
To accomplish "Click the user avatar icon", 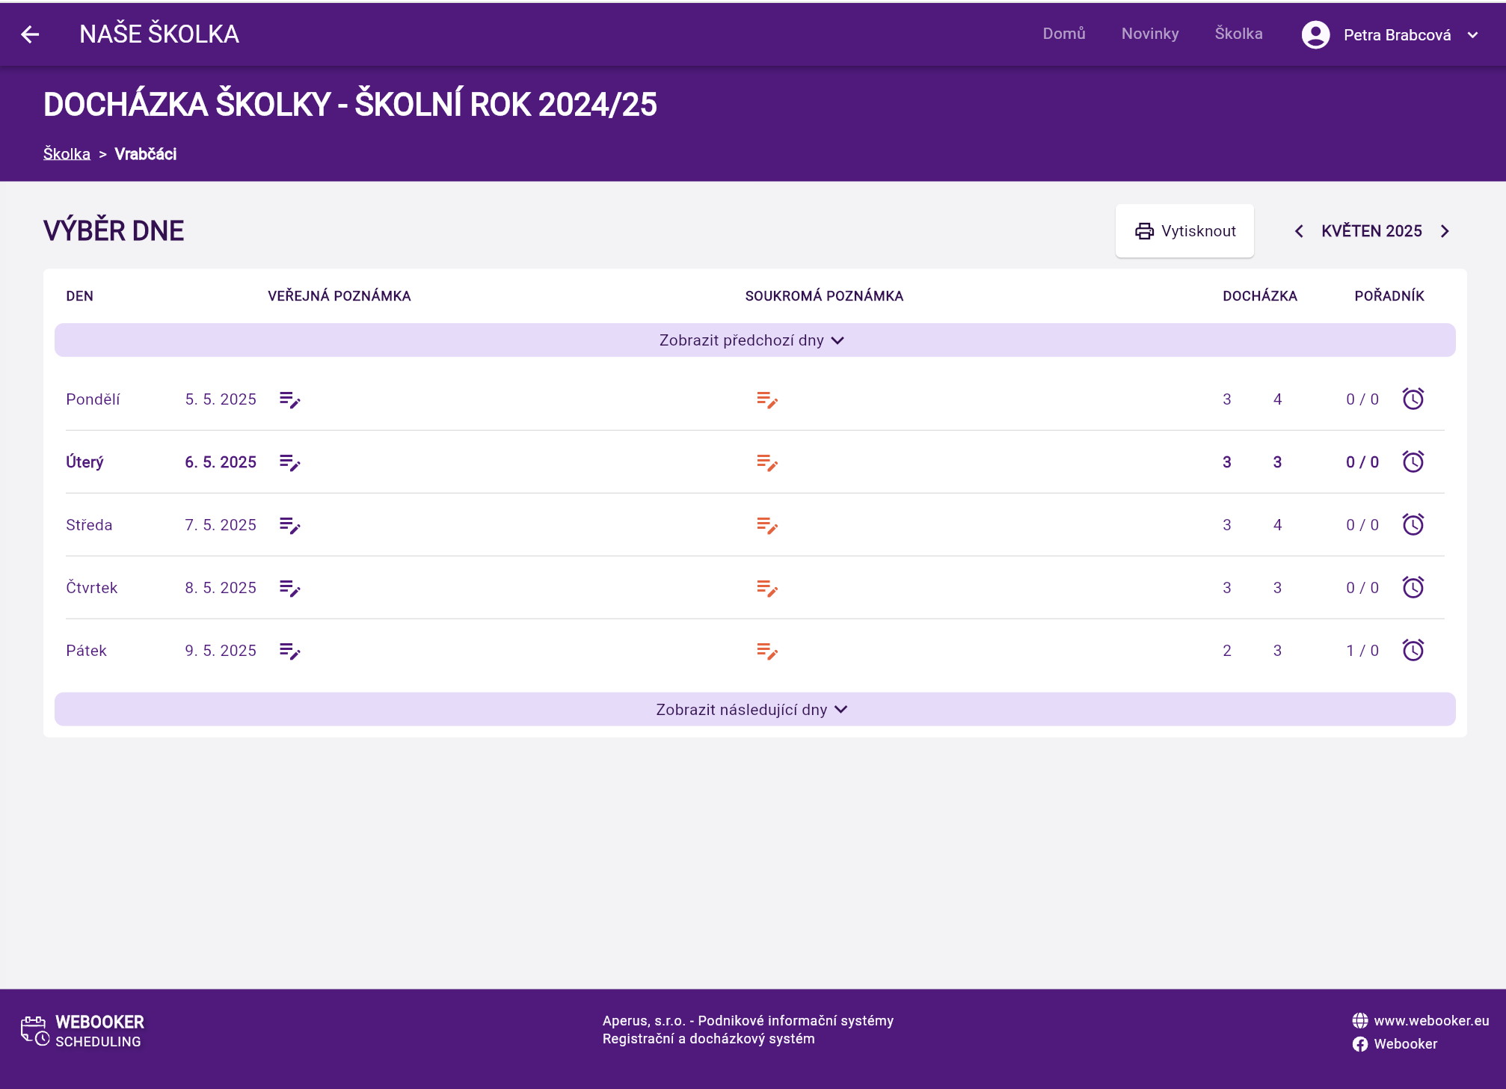I will (1315, 34).
